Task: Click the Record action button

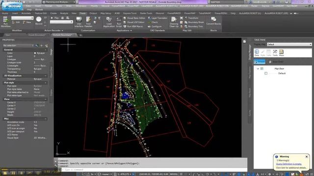Action: 39,21
